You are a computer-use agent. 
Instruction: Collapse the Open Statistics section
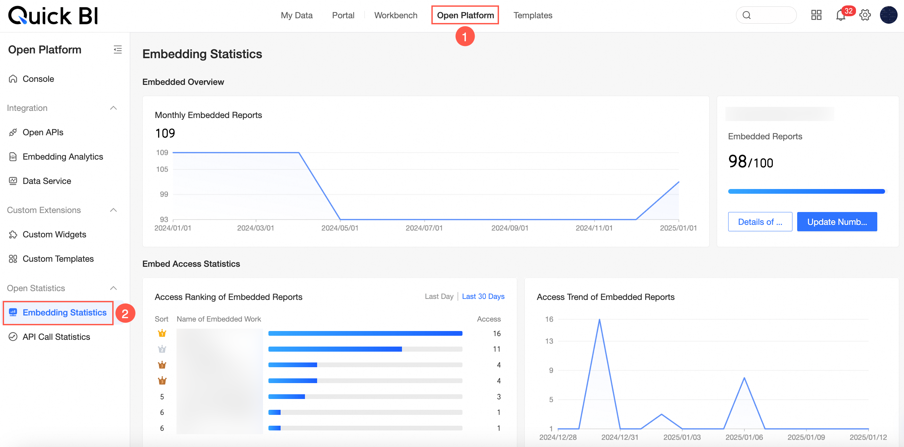click(x=113, y=288)
